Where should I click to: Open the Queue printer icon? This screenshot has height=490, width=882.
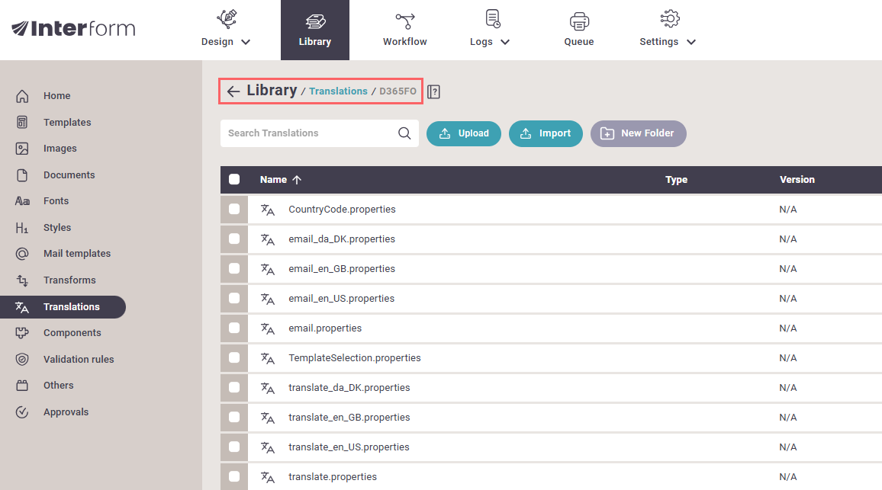[x=579, y=21]
